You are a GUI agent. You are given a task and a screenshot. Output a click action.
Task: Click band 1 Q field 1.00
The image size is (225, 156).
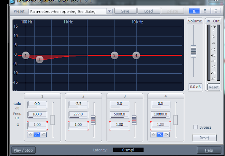pyautogui.click(x=37, y=126)
